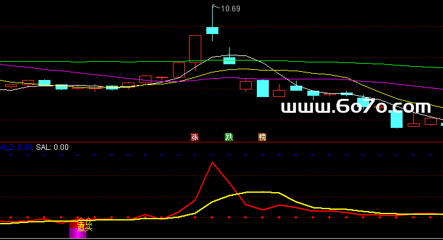Click the peak of the red indicator line
443x240 pixels.
(x=213, y=163)
